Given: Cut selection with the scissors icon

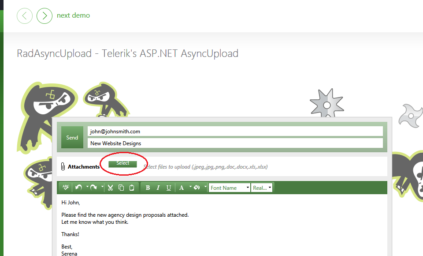Looking at the screenshot, I should coord(110,188).
